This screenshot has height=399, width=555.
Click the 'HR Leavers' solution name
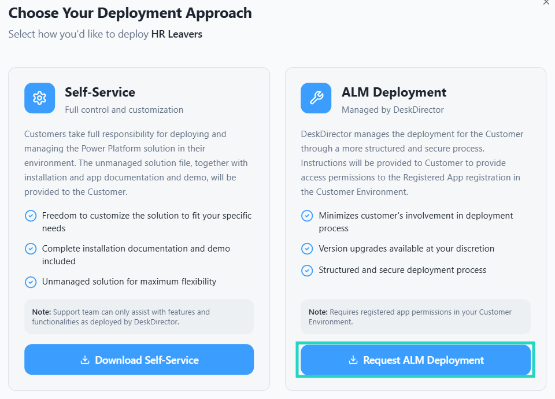[x=177, y=34]
